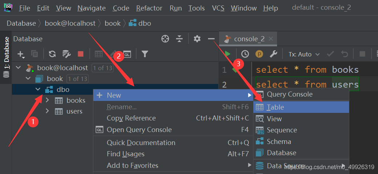Open the View menu
The width and height of the screenshot is (378, 174).
point(64,8)
